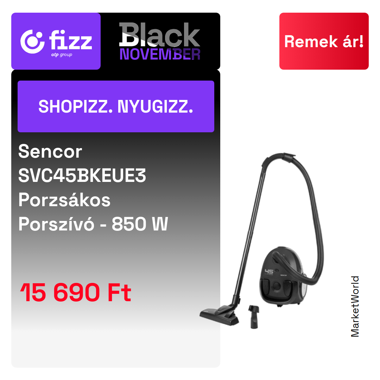
Task: Click the fizz circular logo icon
Action: pos(32,42)
